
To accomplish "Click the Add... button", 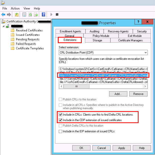I will (x=118, y=94).
